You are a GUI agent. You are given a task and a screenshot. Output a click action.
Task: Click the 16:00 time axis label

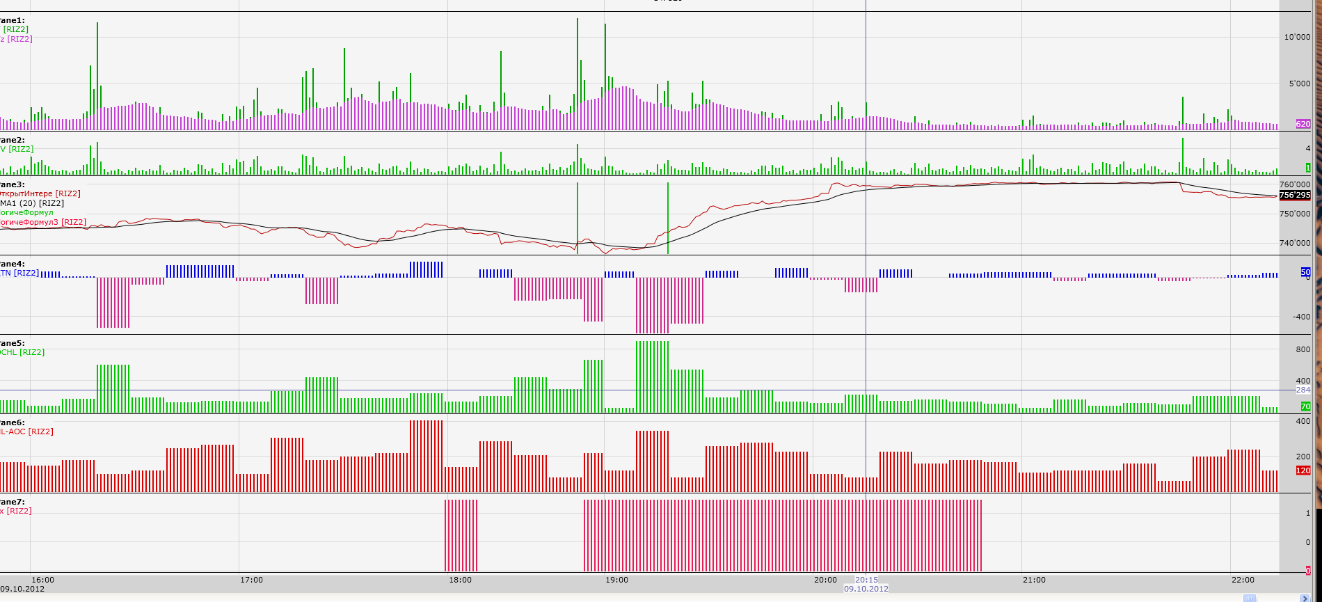[x=42, y=580]
